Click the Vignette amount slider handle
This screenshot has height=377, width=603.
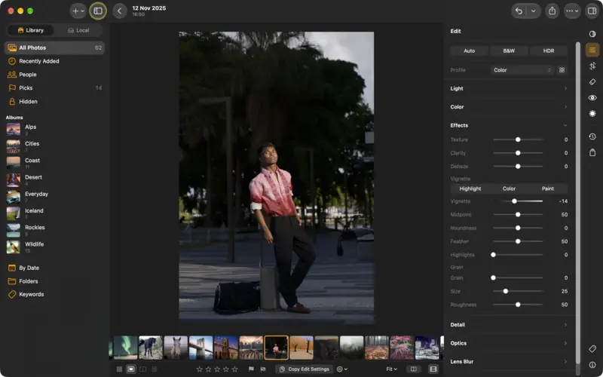pos(514,201)
